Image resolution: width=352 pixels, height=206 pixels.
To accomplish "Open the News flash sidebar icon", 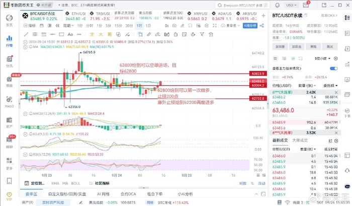I will 9,59.
